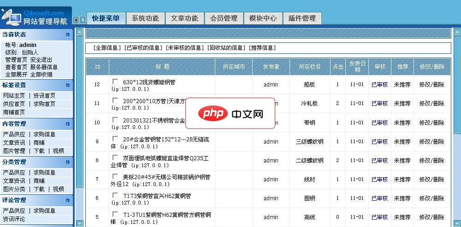Tick checkbox for T1T3紫铜管宜兴 row

point(115,195)
